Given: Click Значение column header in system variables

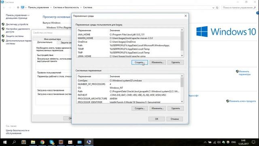Looking at the screenshot, I should 115,77.
